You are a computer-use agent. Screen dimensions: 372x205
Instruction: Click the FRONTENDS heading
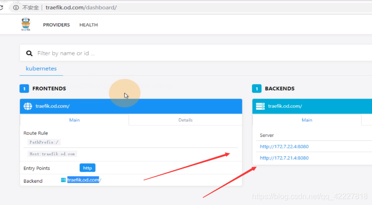(49, 89)
